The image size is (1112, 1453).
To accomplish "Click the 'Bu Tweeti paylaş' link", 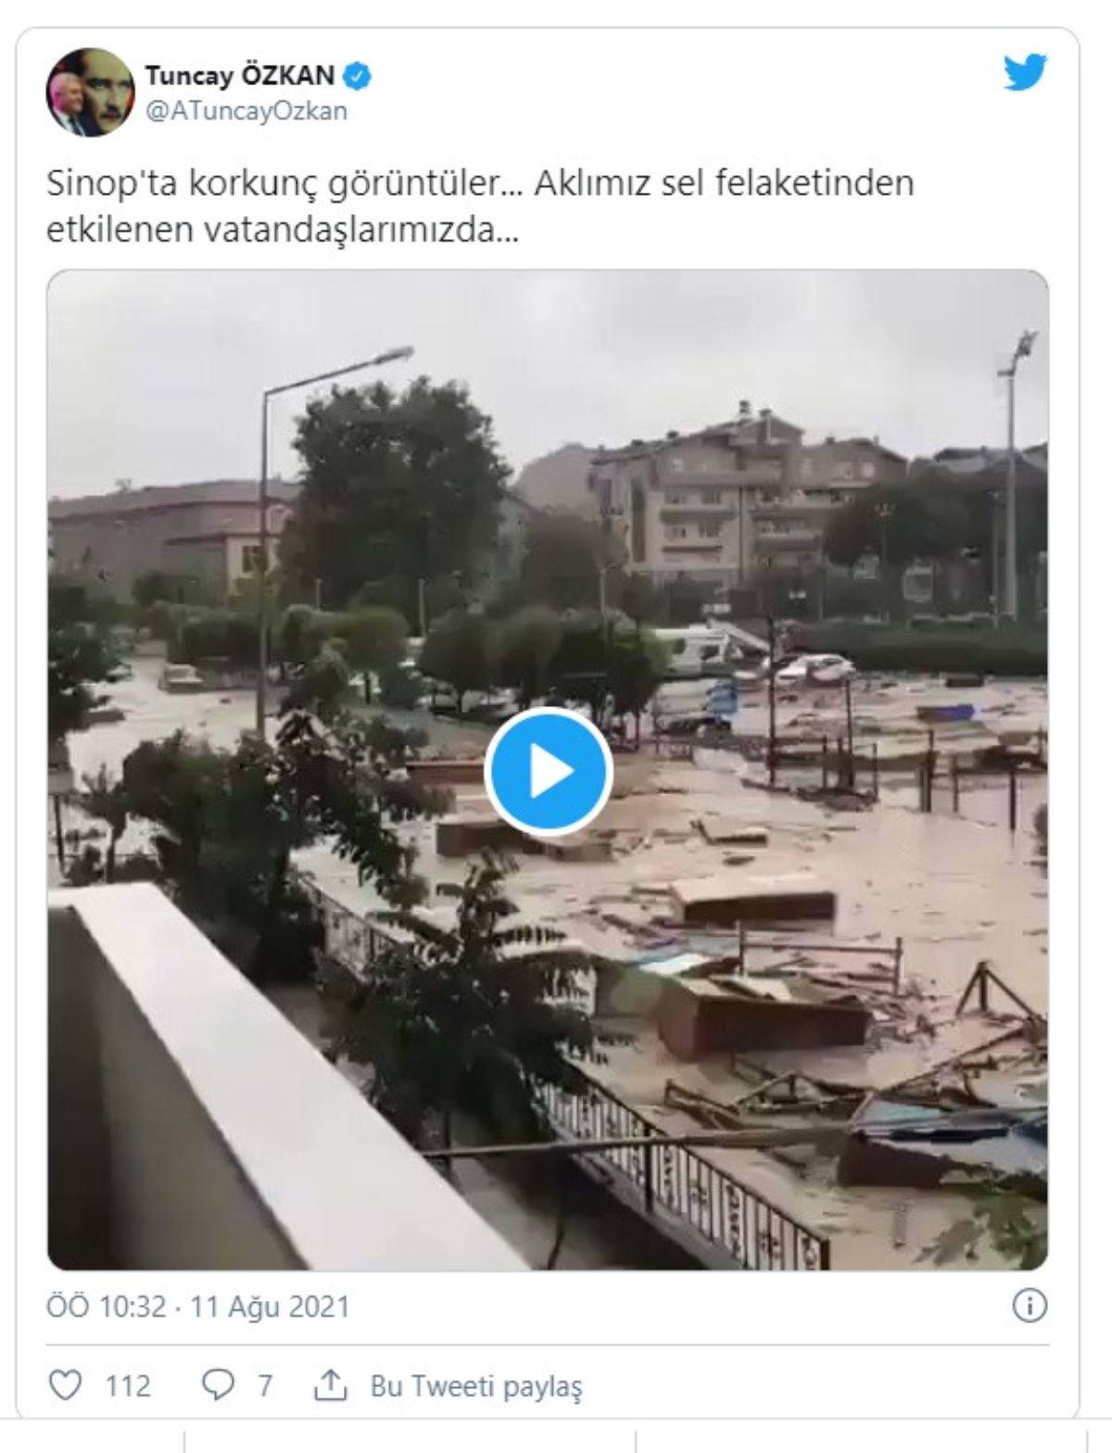I will pos(476,1386).
